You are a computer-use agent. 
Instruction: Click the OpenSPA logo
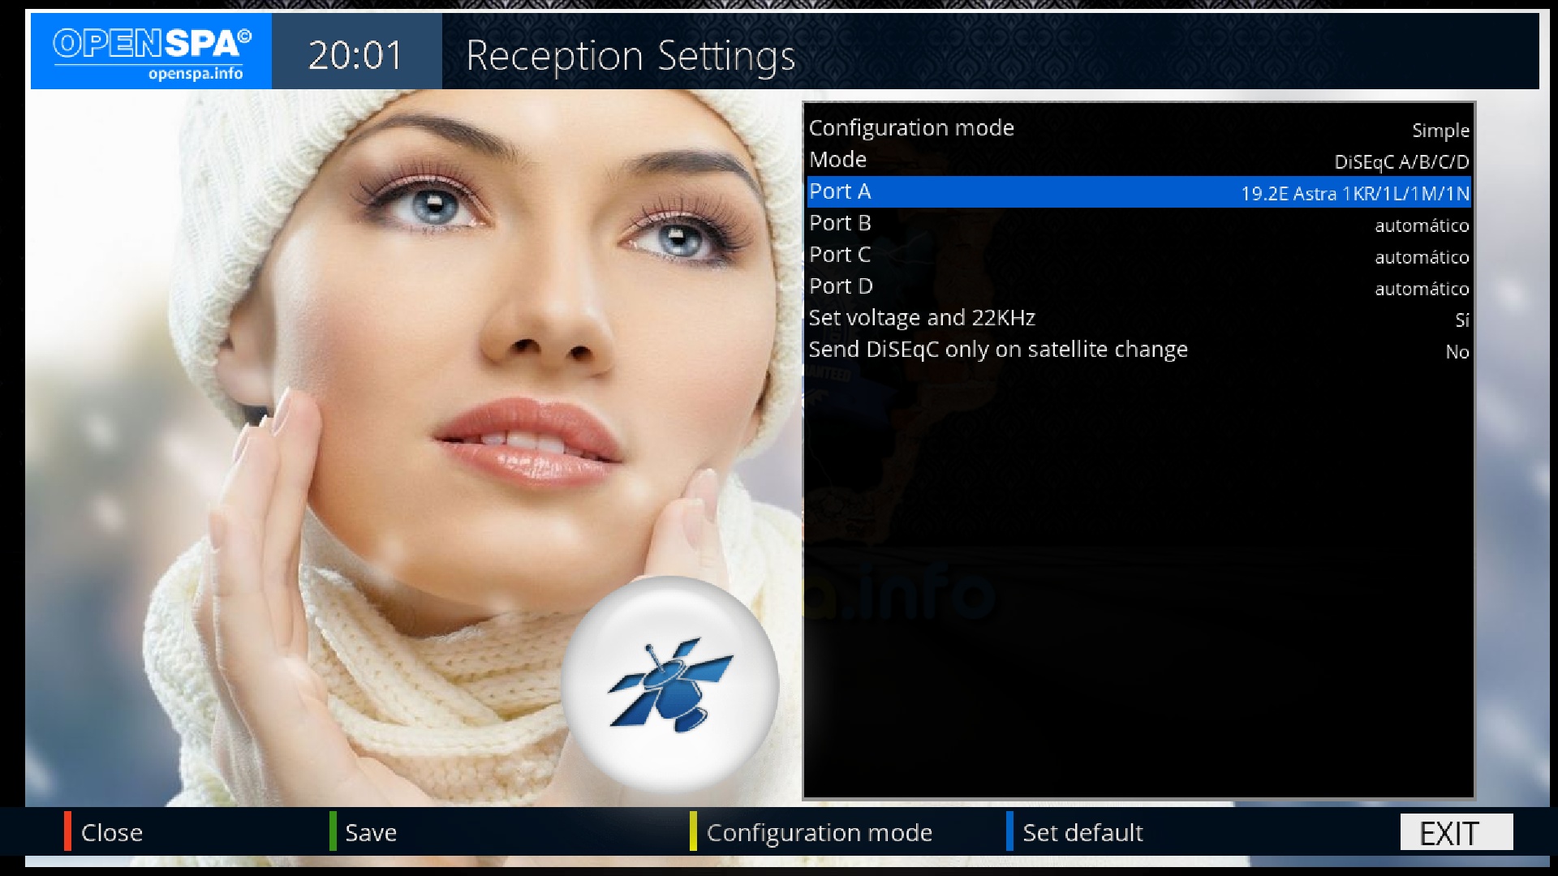click(x=152, y=51)
